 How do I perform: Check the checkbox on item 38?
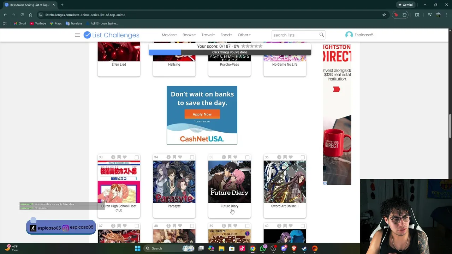pos(192,226)
